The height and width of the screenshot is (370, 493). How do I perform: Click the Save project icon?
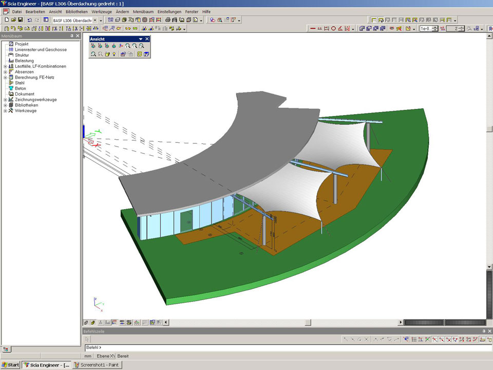21,20
